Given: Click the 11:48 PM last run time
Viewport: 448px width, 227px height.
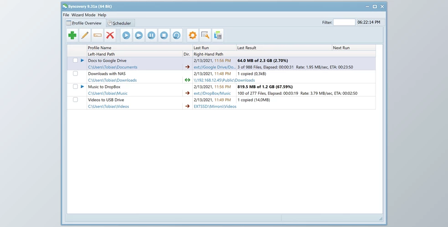Looking at the screenshot, I should pyautogui.click(x=223, y=73).
